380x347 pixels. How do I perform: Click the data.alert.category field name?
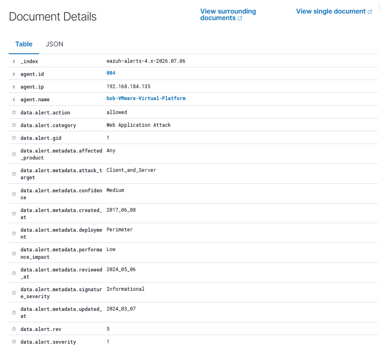[48, 126]
